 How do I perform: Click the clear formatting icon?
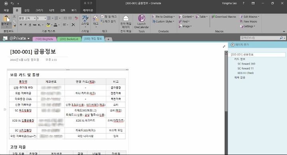tap(76, 18)
